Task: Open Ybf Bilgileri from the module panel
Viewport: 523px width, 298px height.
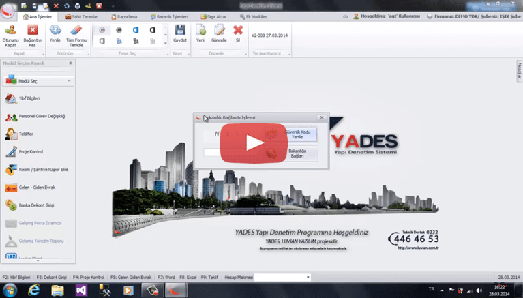Action: (29, 98)
